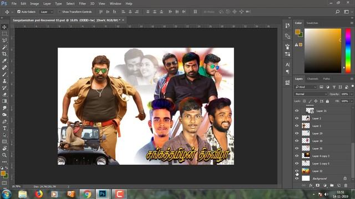Image resolution: width=355 pixels, height=199 pixels.
Task: Add a layer mask
Action: (318, 186)
